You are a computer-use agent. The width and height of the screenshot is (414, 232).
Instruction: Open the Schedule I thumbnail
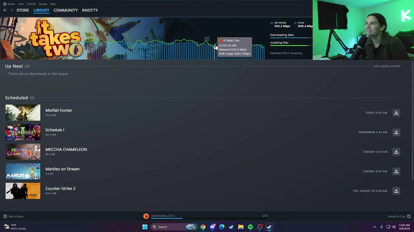[23, 132]
